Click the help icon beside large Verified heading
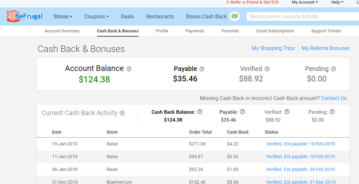 [267, 69]
